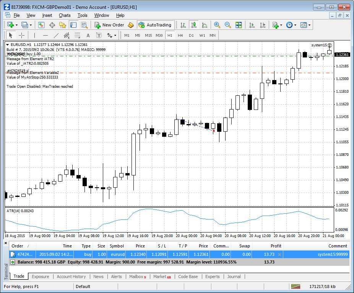Launch MetaEditor yellow book icon
Viewport: 354px width, 293px height.
[131, 25]
